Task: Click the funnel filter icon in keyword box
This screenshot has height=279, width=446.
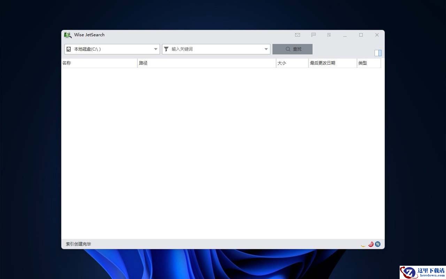Action: click(x=167, y=49)
